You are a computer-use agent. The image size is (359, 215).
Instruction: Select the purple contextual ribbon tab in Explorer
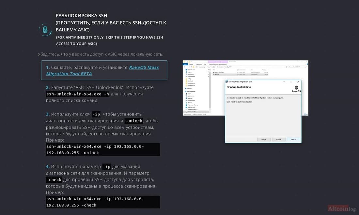click(218, 62)
